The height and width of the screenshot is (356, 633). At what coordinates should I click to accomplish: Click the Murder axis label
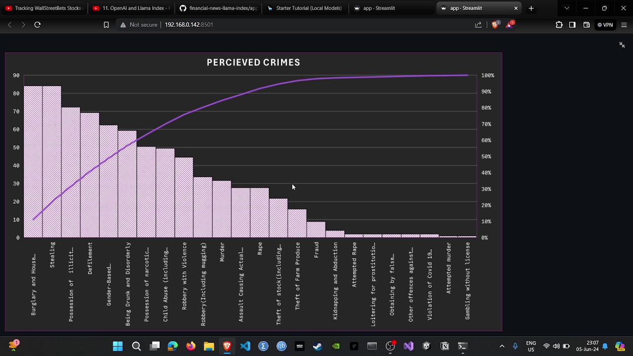(222, 252)
